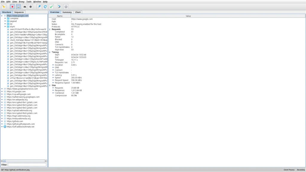Click the host icon beside github.com
The width and height of the screenshot is (306, 172).
pos(5,121)
